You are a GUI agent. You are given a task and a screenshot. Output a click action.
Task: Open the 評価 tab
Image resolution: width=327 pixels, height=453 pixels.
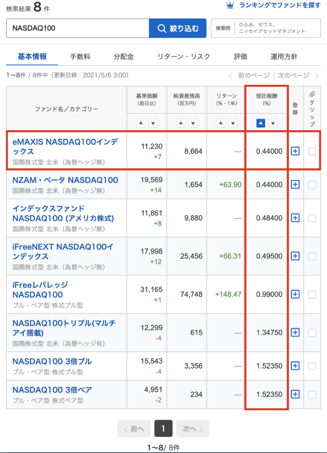point(240,56)
